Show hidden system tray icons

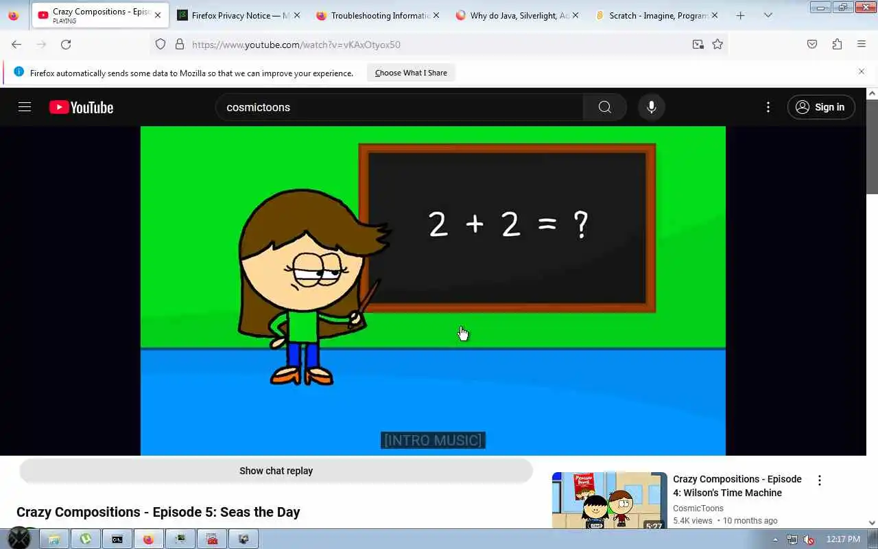pyautogui.click(x=775, y=539)
